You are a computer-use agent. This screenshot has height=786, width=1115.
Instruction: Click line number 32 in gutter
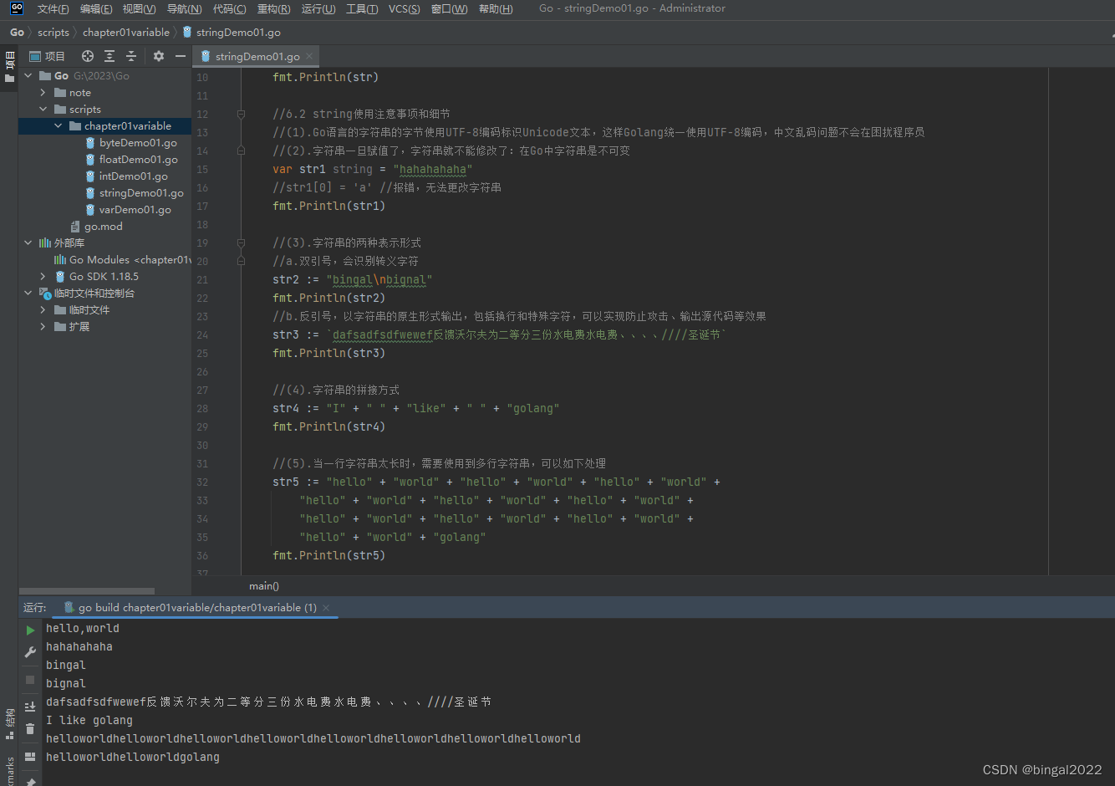click(x=202, y=482)
